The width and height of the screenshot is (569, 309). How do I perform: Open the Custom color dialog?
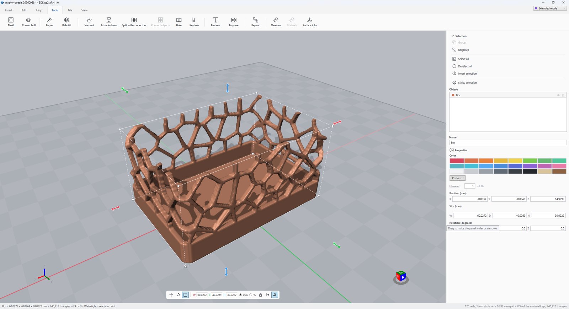(457, 178)
